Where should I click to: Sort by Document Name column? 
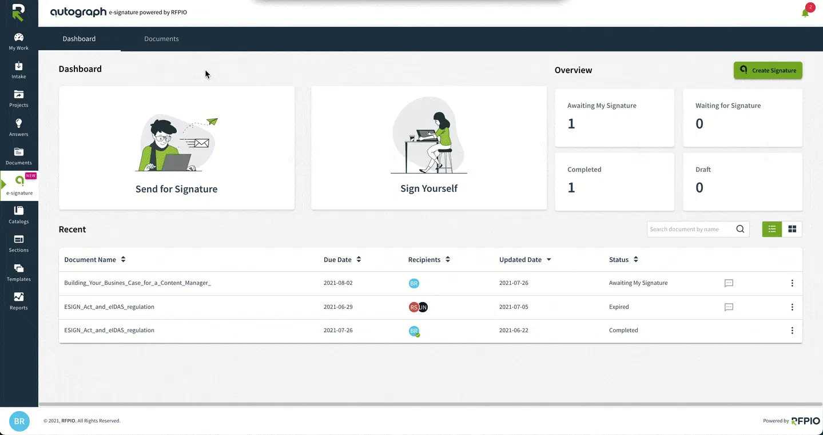(95, 260)
